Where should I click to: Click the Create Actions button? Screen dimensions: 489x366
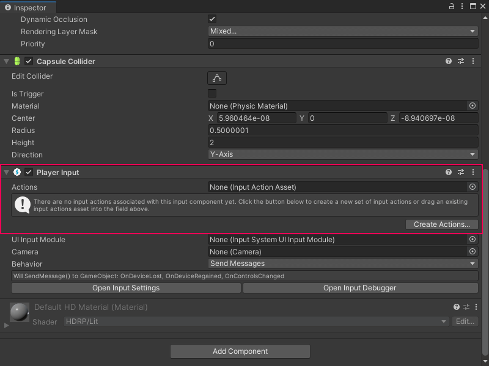pos(441,224)
